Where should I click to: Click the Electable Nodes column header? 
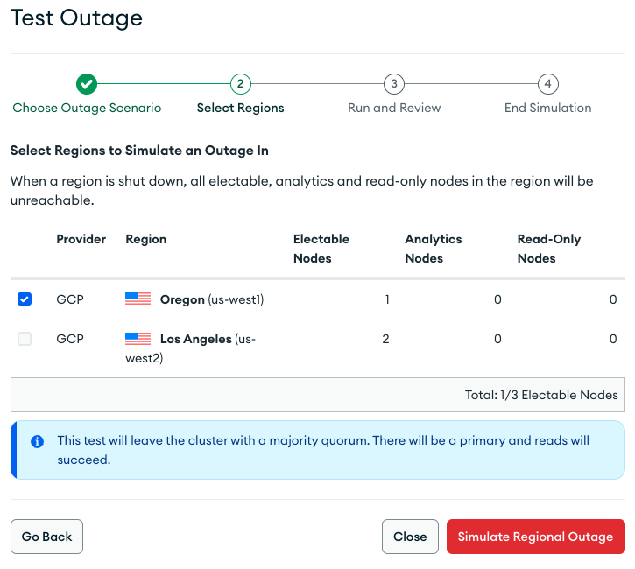point(321,249)
